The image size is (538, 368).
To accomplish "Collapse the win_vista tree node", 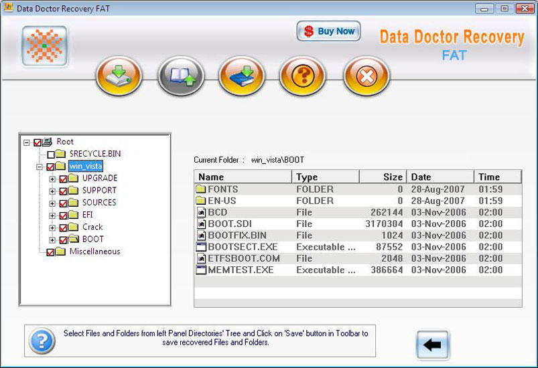I will [x=40, y=167].
